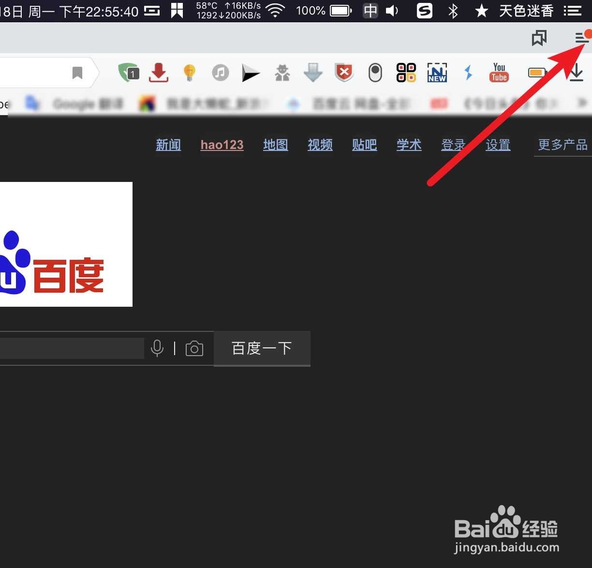592x568 pixels.
Task: Open macOS Notification Center list icon
Action: [x=572, y=11]
